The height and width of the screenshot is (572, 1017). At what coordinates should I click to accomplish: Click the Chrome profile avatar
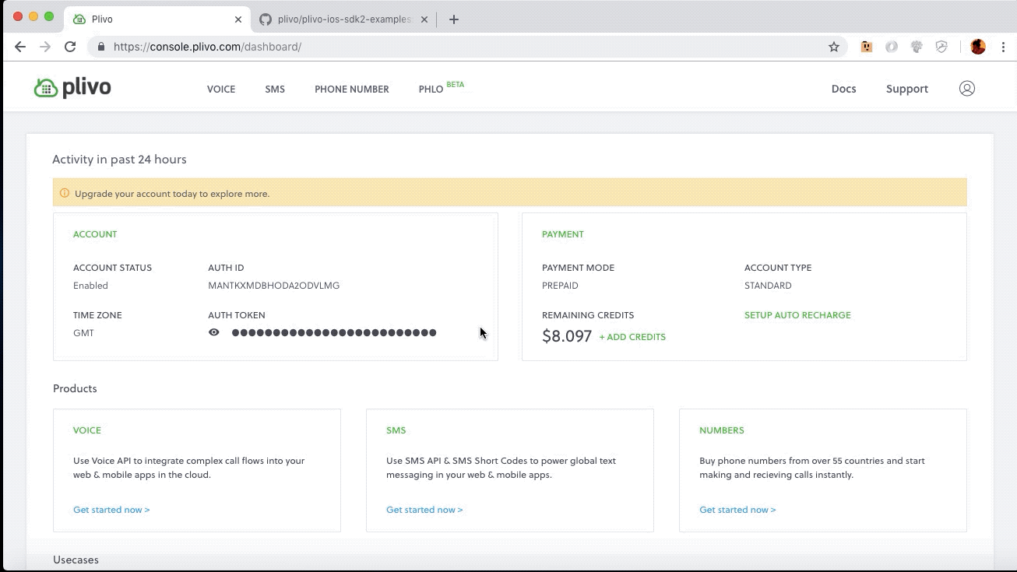coord(978,47)
